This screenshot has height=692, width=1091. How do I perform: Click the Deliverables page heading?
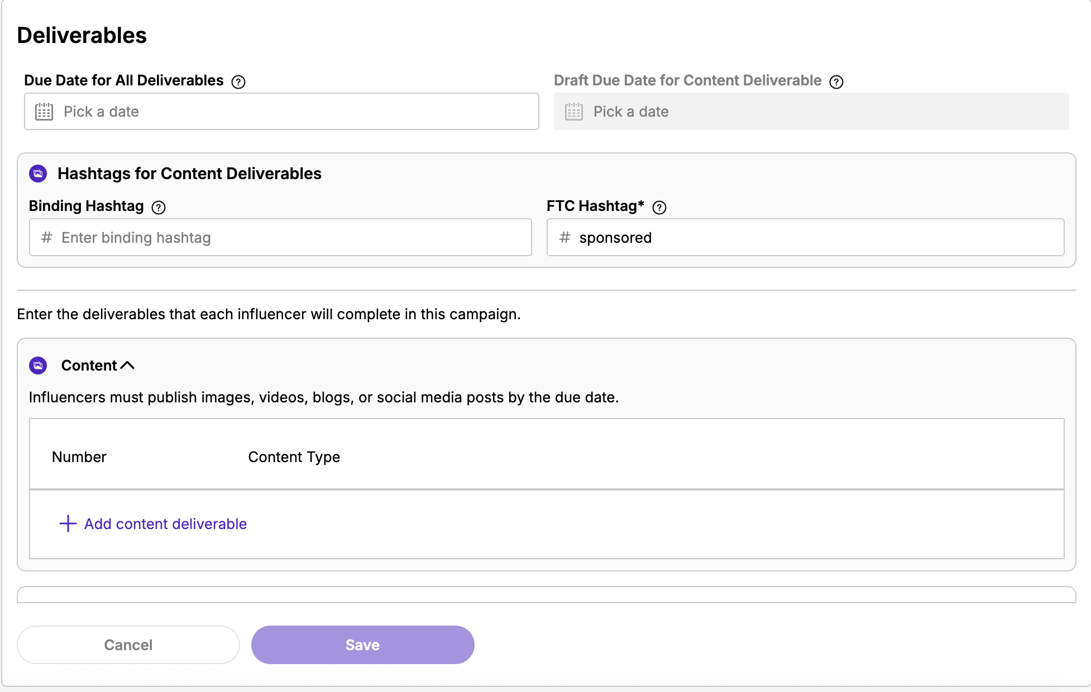click(x=82, y=35)
